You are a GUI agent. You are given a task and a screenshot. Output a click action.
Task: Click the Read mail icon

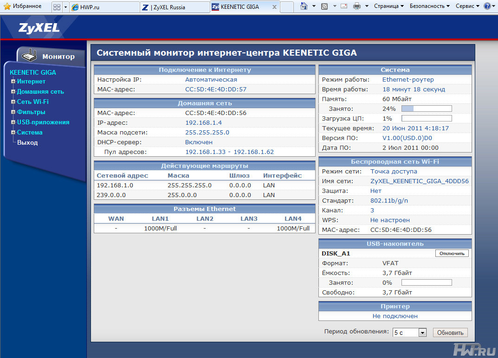click(x=344, y=6)
